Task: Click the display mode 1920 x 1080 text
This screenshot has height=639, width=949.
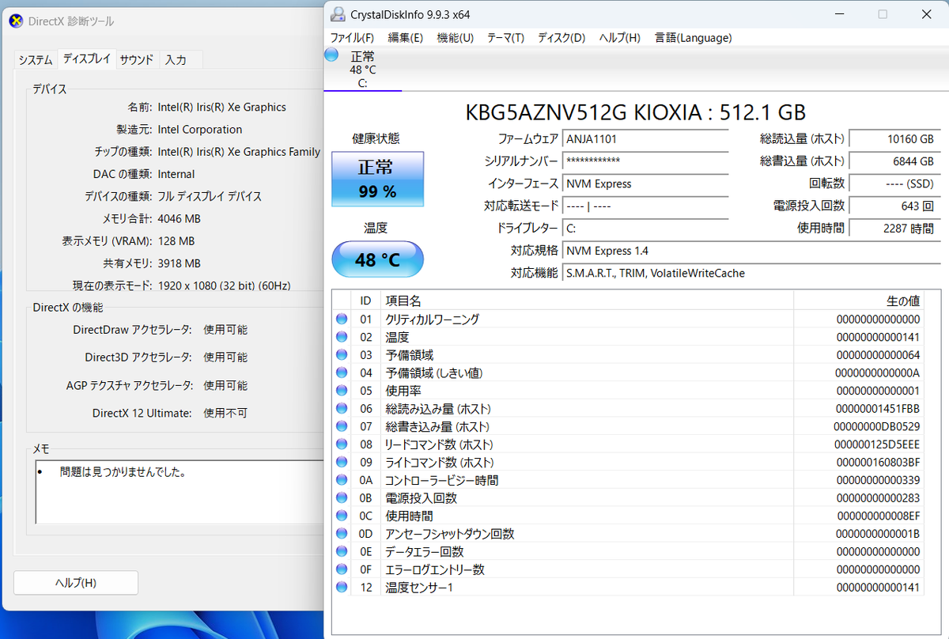Action: [x=224, y=285]
